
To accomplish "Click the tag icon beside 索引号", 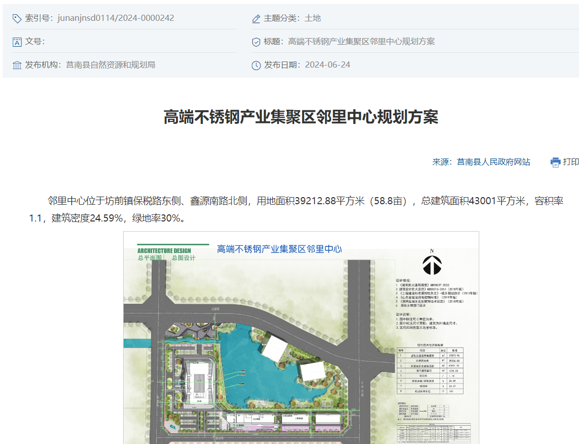I will click(17, 18).
